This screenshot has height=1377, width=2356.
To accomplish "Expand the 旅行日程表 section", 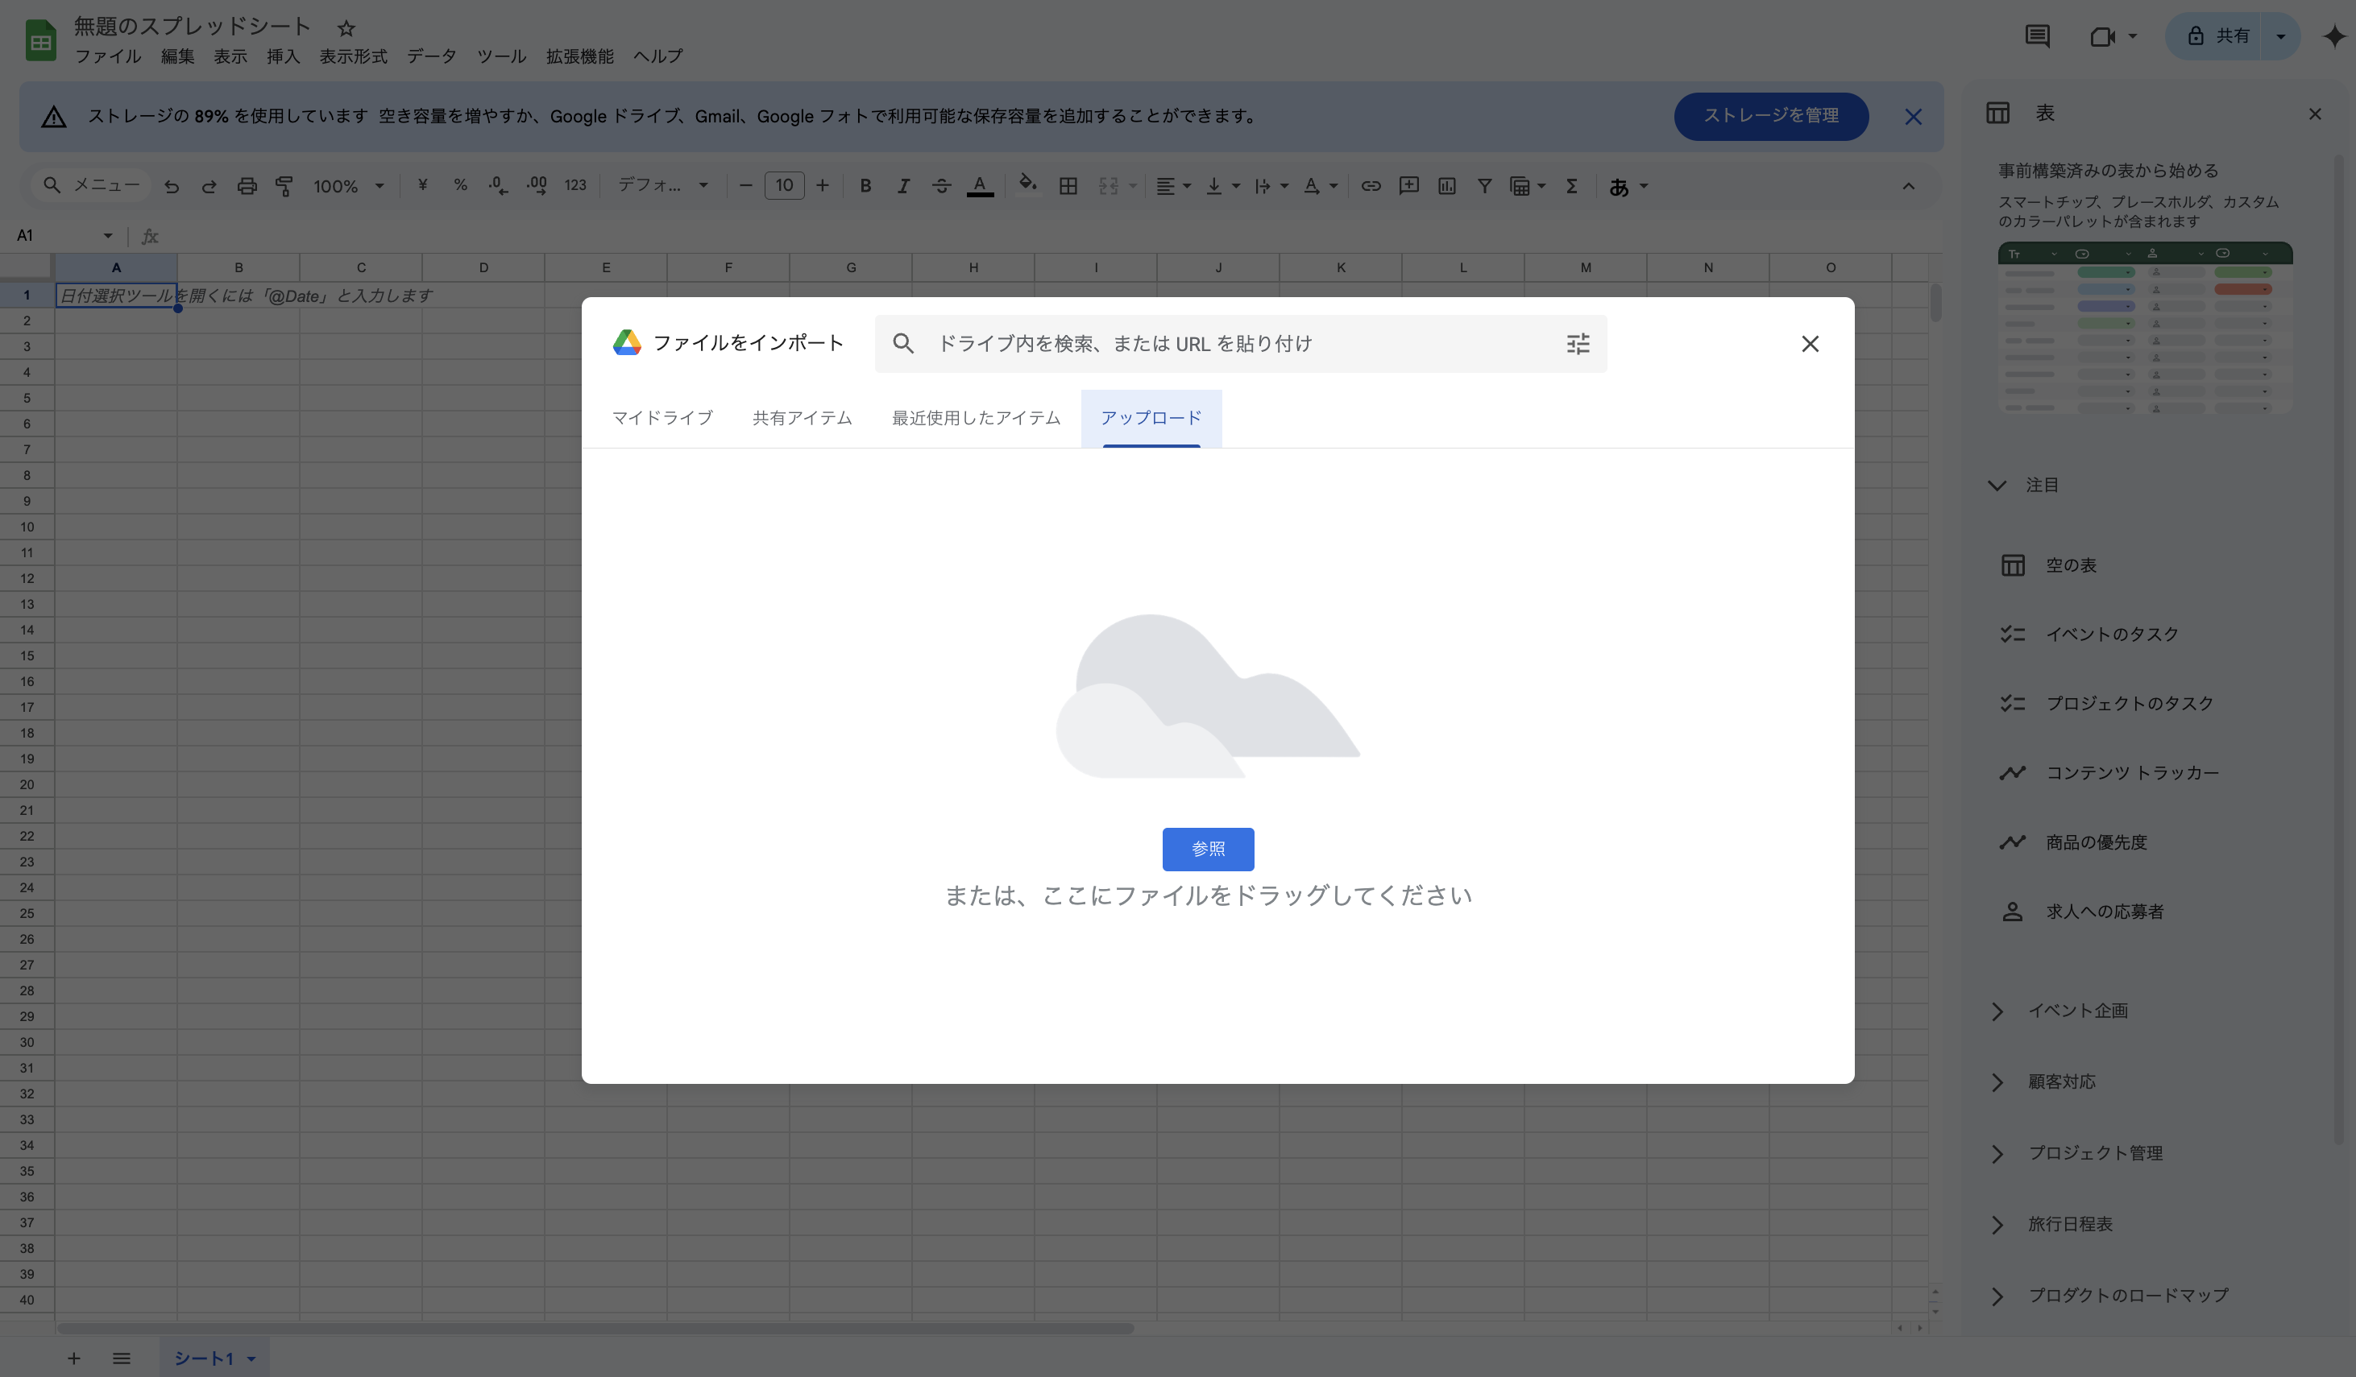I will click(1997, 1225).
